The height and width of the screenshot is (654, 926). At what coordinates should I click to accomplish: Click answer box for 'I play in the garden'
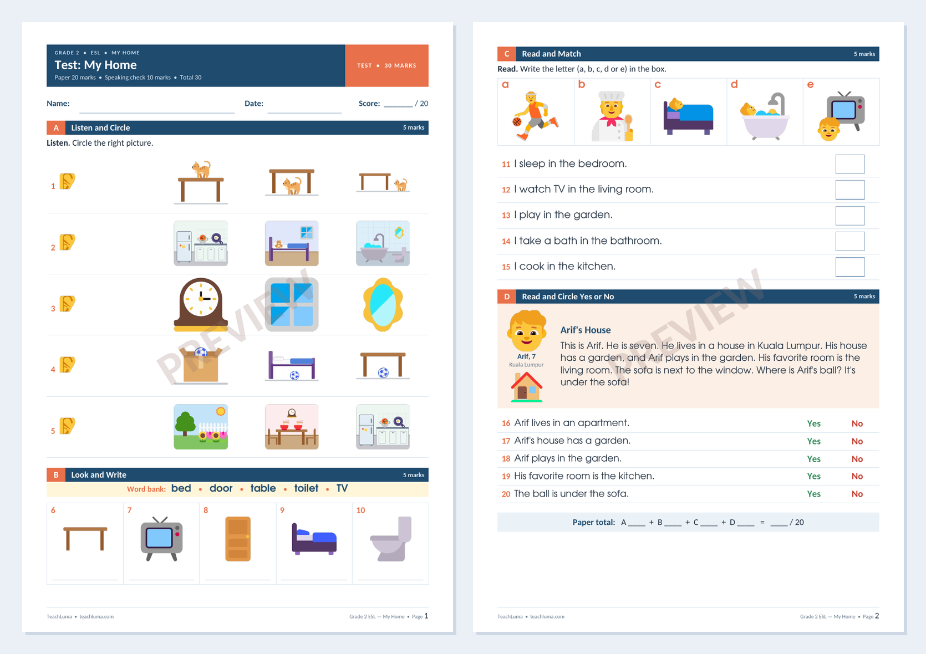850,216
